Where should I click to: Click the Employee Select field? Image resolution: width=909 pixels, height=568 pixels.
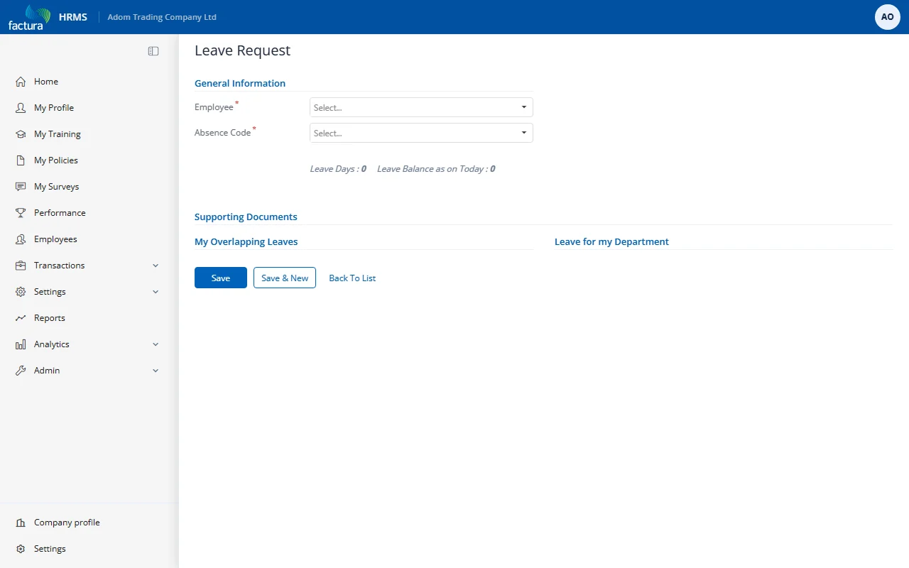pos(421,107)
